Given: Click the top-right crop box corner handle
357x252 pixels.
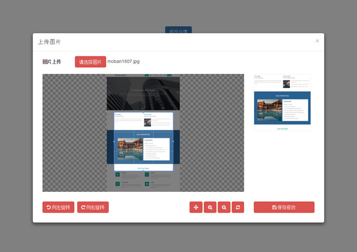Looking at the screenshot, I should coord(173,112).
